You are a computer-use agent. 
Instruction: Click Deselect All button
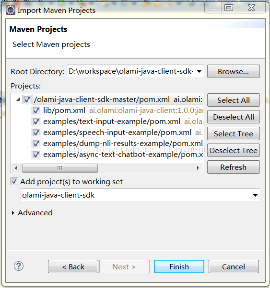pos(234,117)
